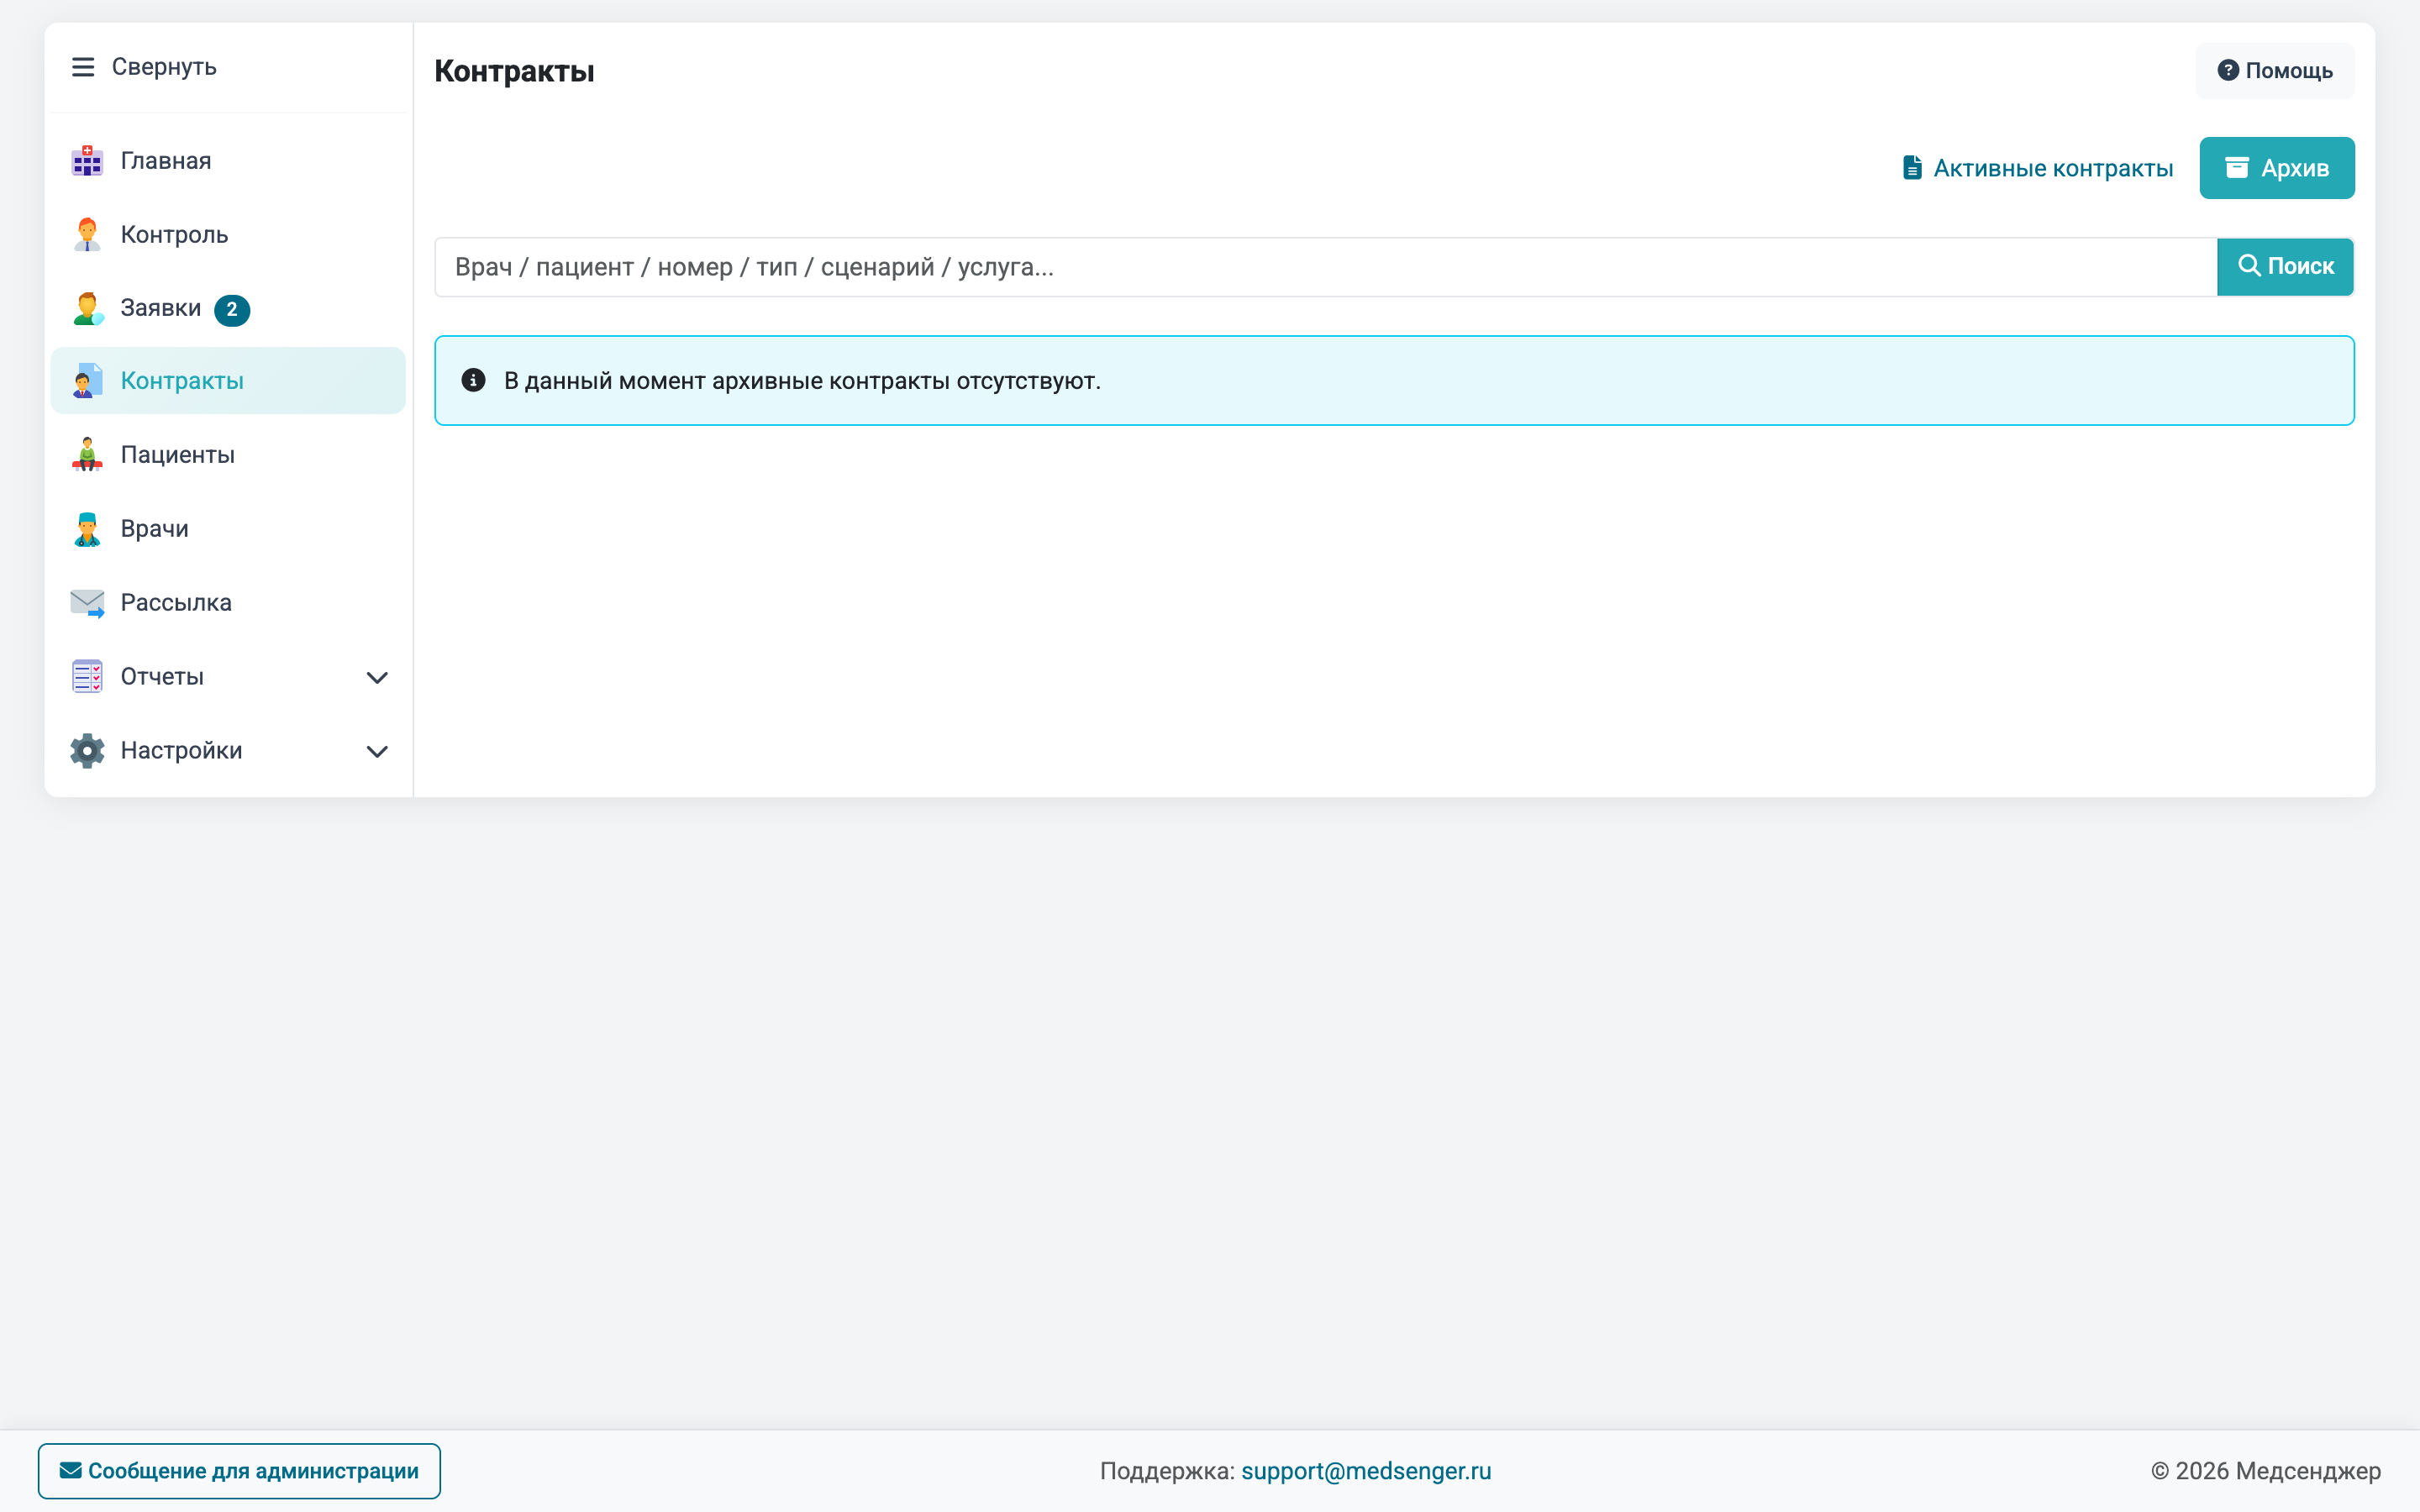Click the Контроль person icon
The height and width of the screenshot is (1512, 2420).
pyautogui.click(x=87, y=235)
